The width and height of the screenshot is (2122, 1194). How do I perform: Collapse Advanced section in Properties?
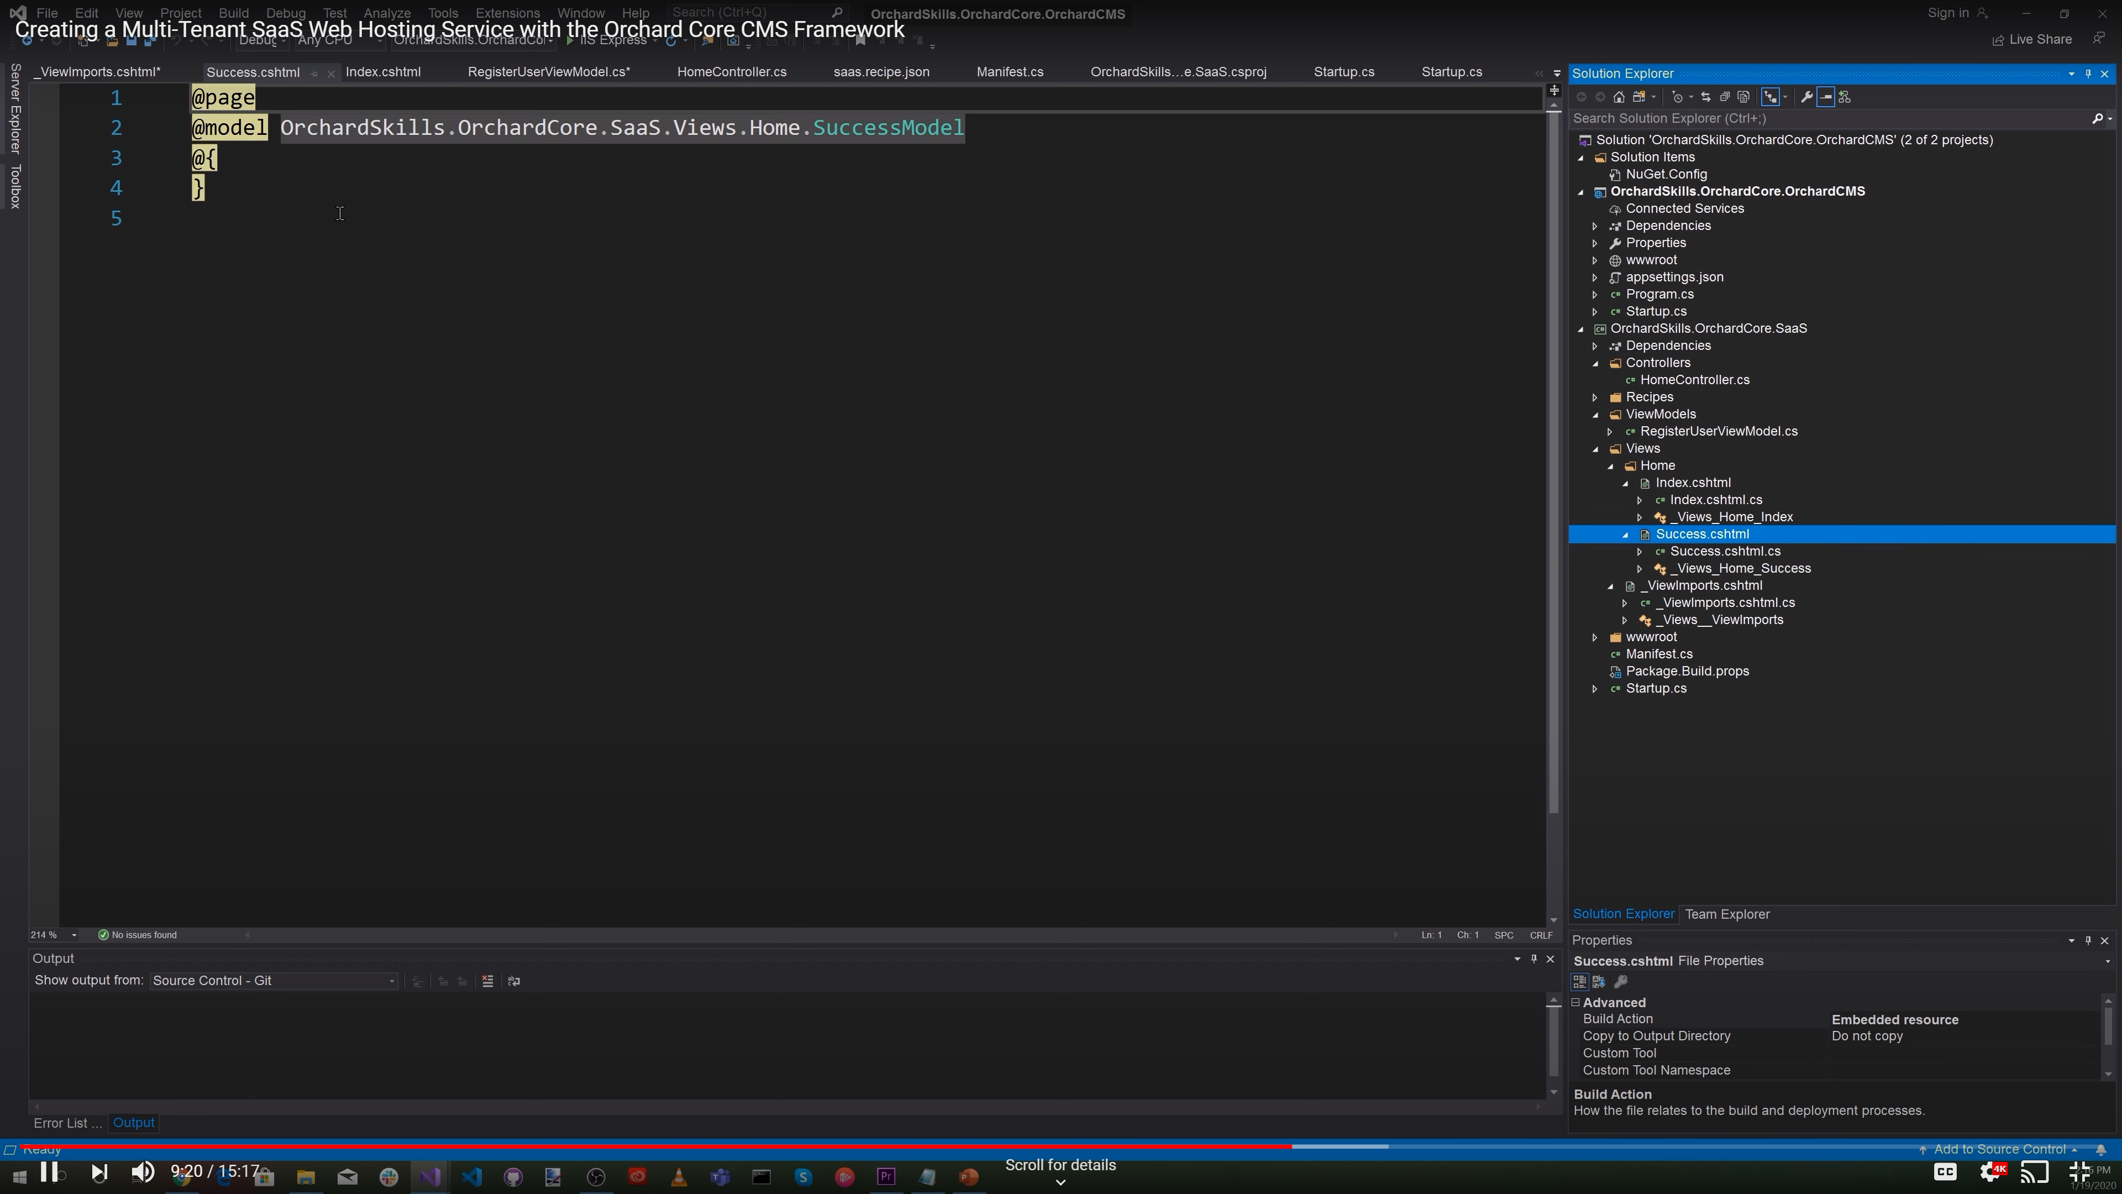(1576, 1003)
